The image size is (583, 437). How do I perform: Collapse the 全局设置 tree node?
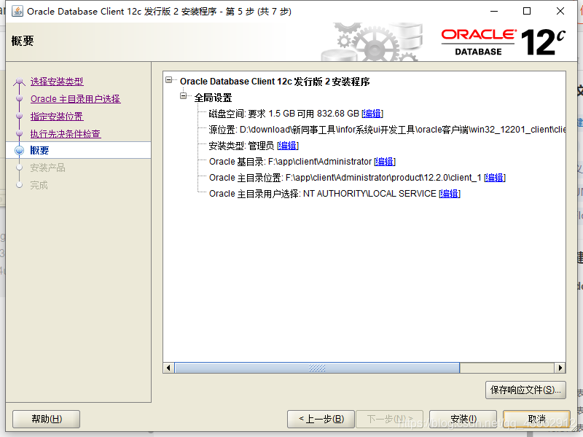click(x=184, y=96)
